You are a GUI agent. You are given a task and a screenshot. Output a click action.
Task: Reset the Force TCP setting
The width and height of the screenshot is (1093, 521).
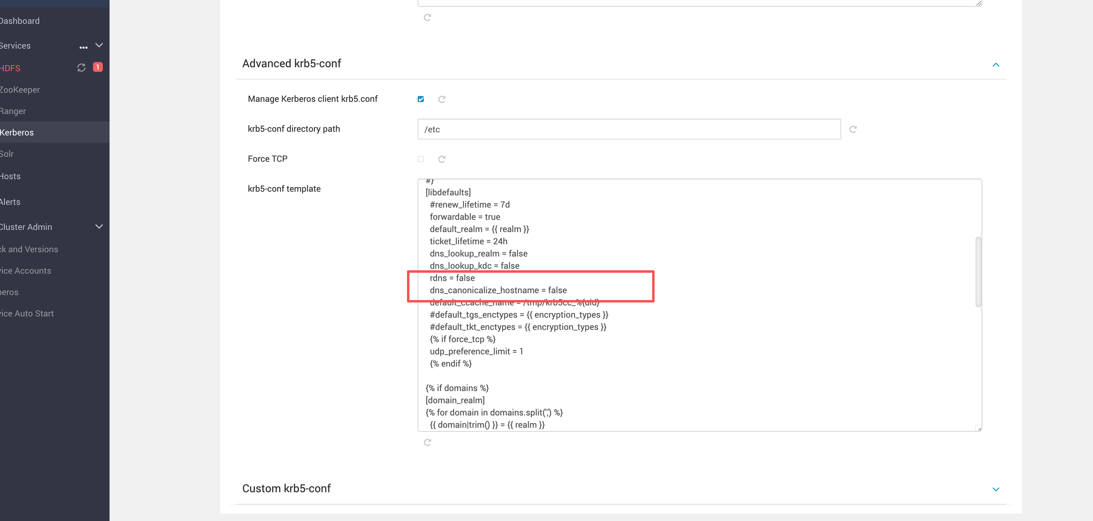point(442,159)
